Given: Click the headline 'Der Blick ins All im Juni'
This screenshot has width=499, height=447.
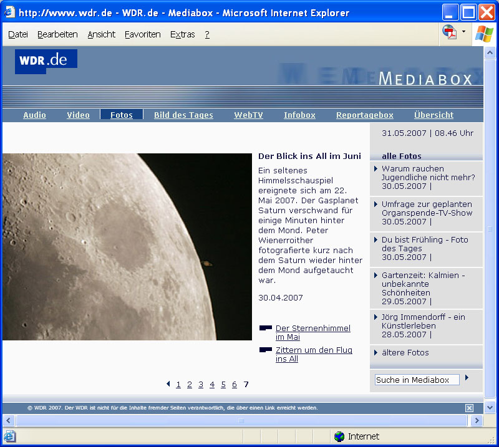Looking at the screenshot, I should (309, 156).
